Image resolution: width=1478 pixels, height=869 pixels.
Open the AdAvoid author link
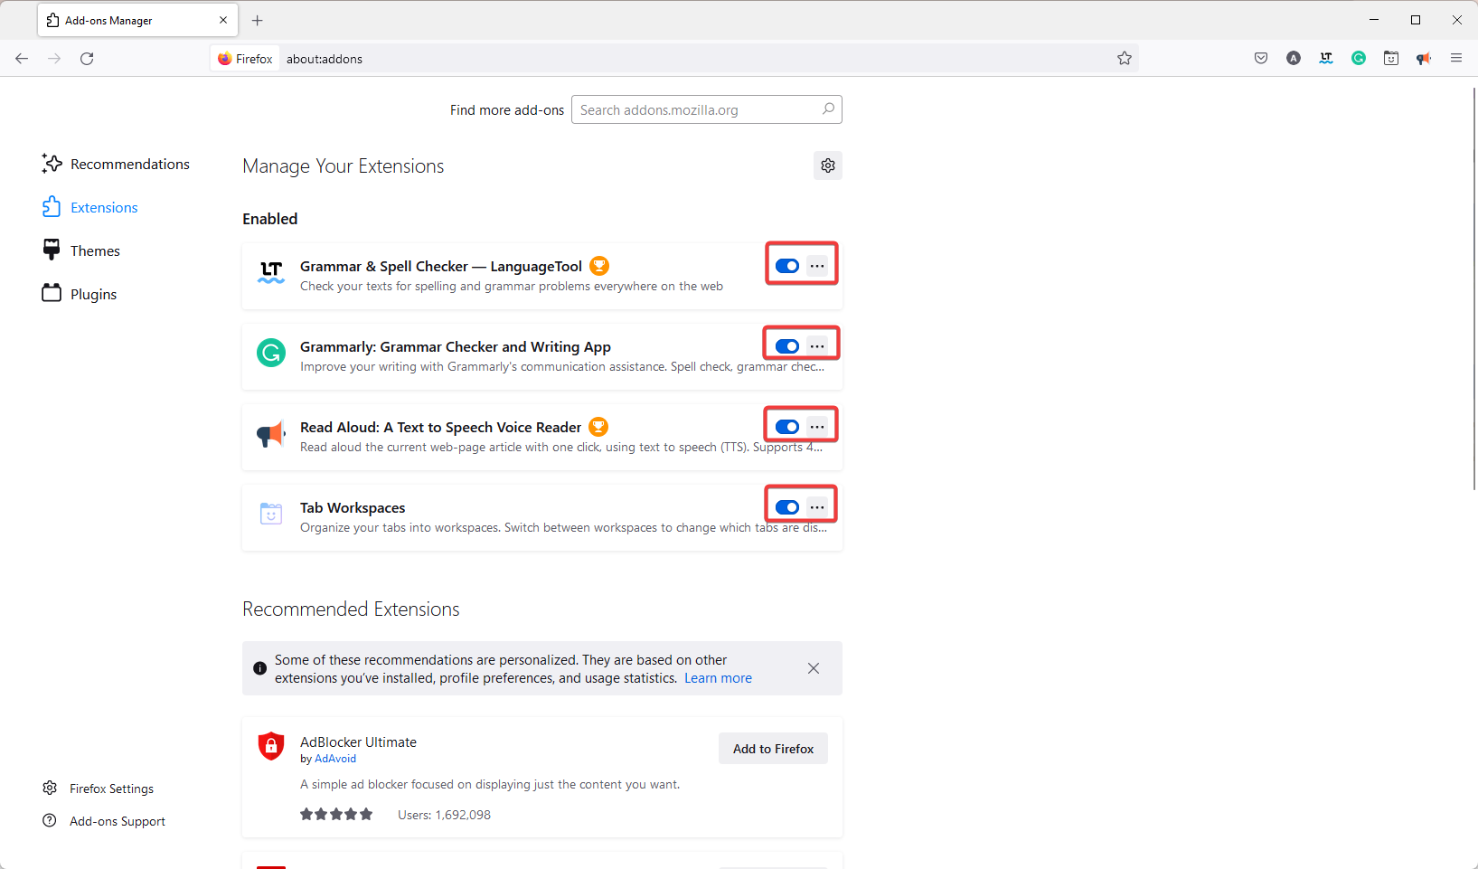tap(335, 759)
